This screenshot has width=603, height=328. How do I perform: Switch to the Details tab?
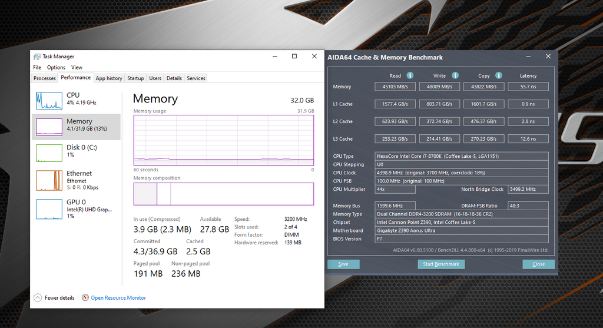174,78
